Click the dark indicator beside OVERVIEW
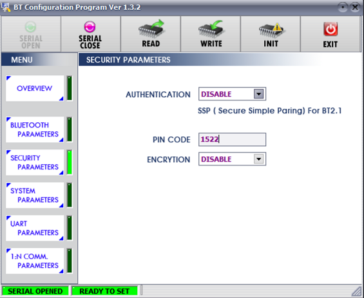Image resolution: width=364 pixels, height=298 pixels. point(70,88)
